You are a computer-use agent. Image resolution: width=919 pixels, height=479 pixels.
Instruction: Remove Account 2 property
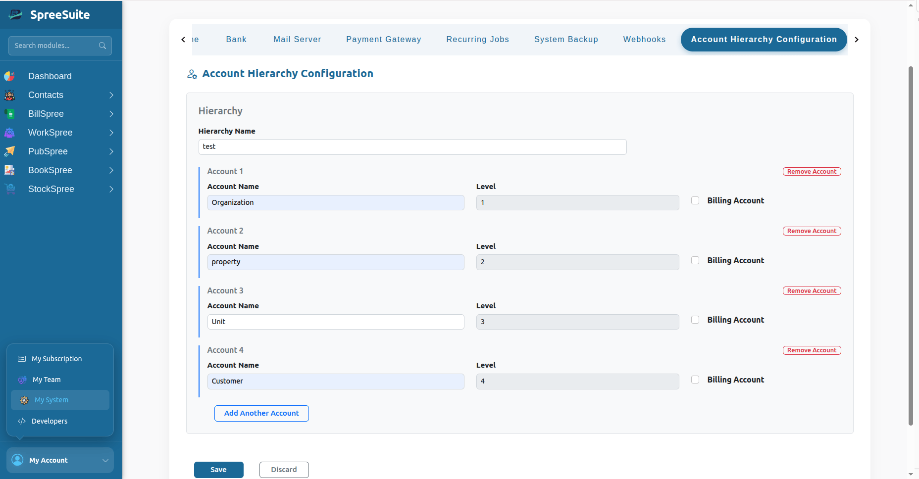point(812,231)
